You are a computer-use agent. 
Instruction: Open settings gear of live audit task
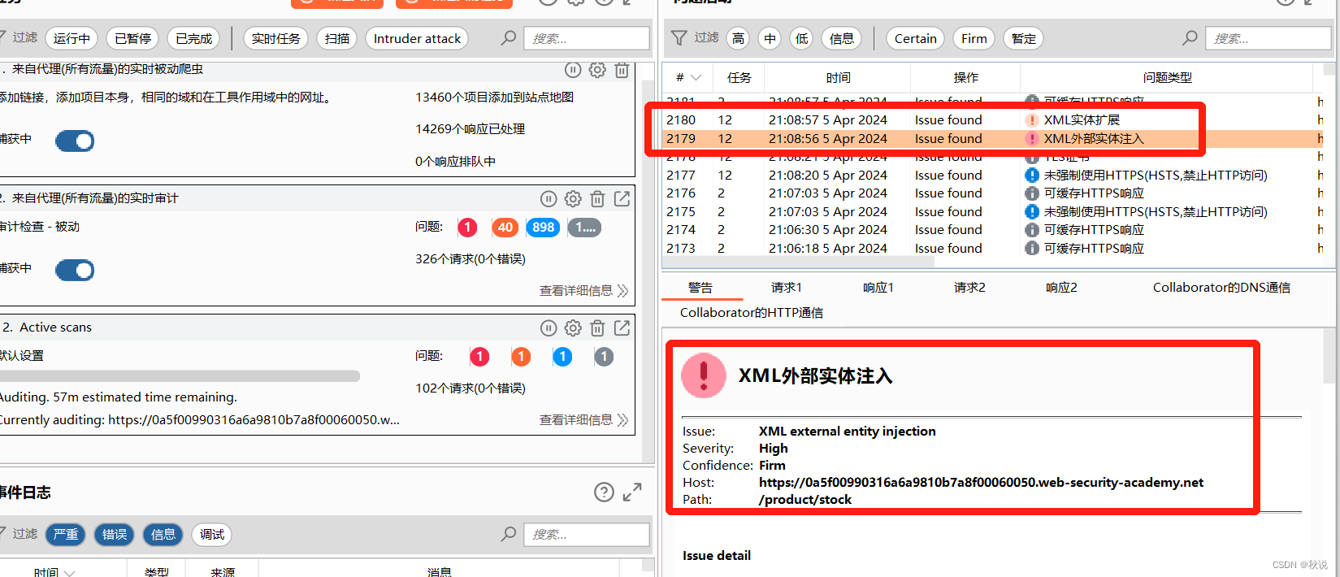point(573,199)
